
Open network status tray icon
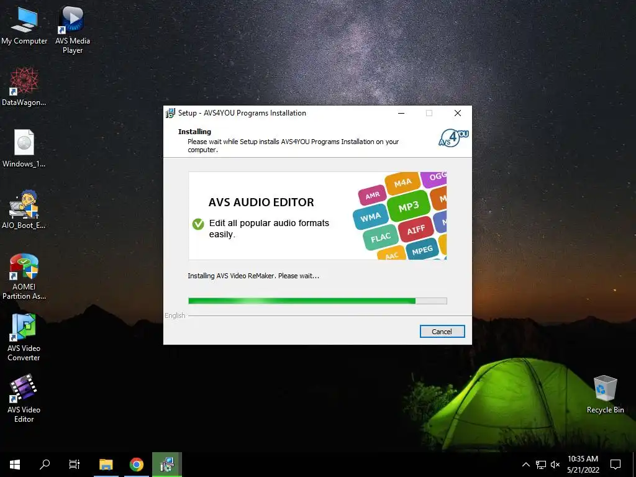541,465
